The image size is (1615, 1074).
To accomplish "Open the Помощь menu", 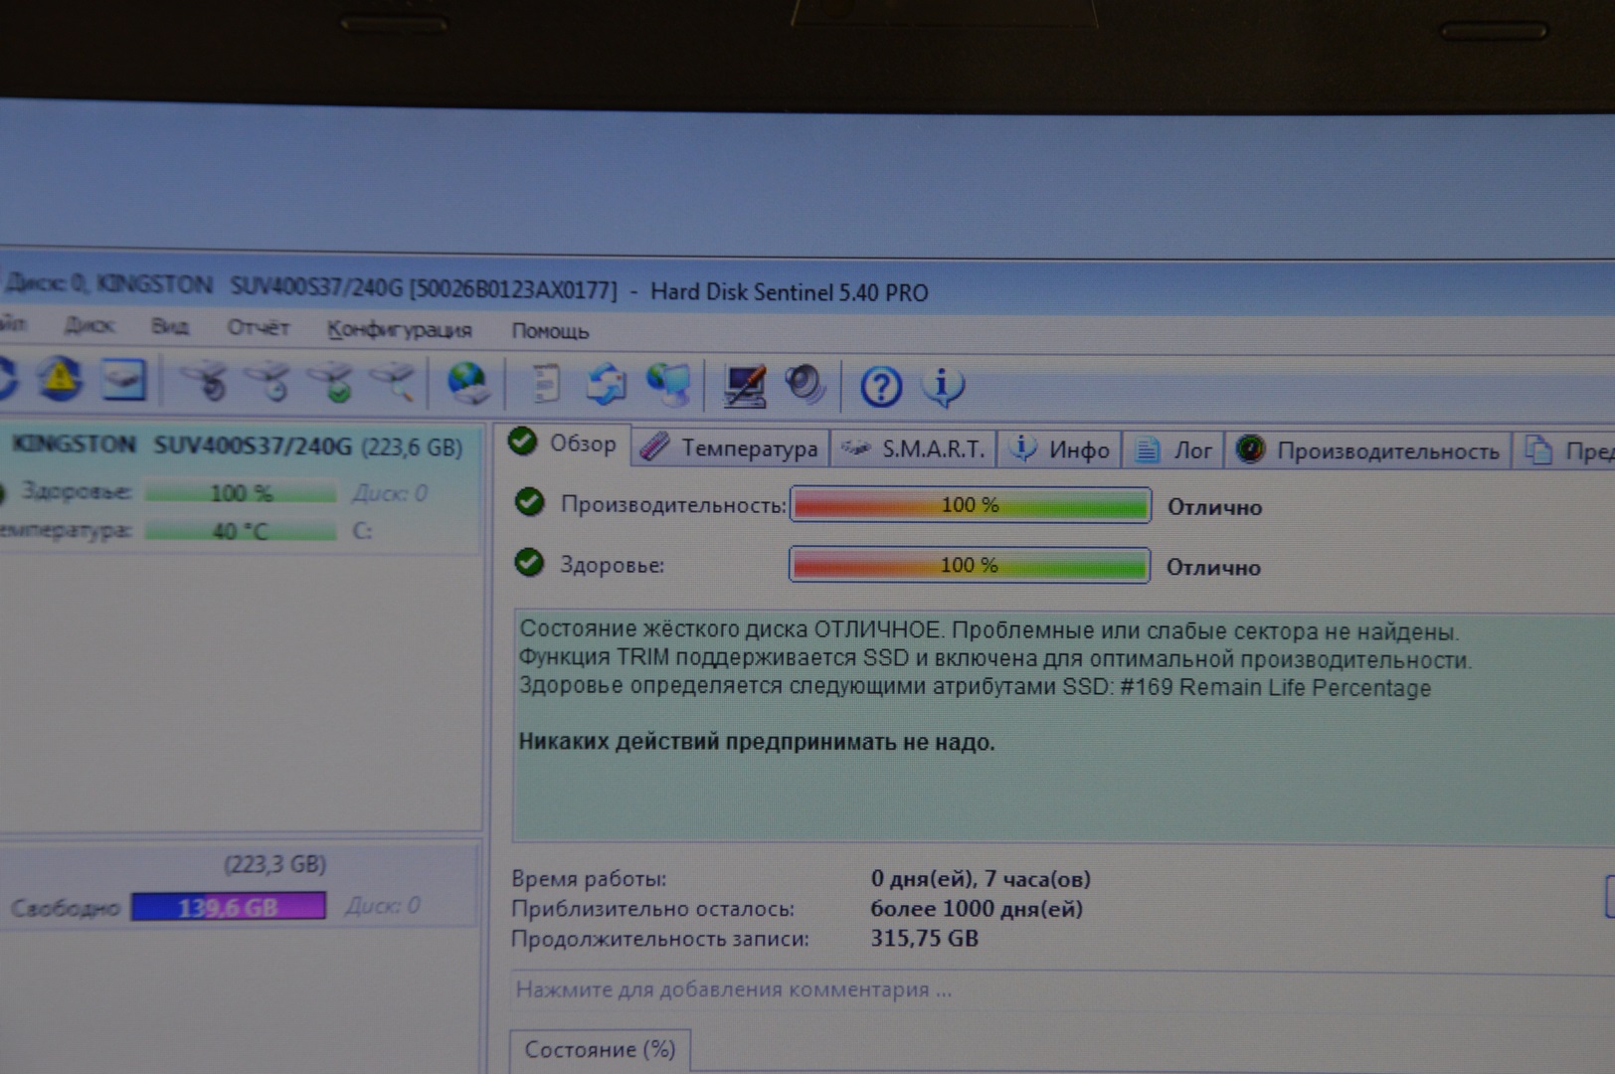I will 550,331.
